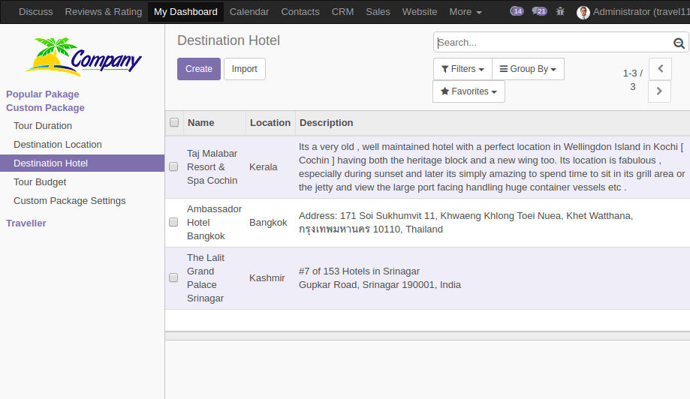The height and width of the screenshot is (399, 690).
Task: Click the Administrator avatar picture
Action: (583, 12)
